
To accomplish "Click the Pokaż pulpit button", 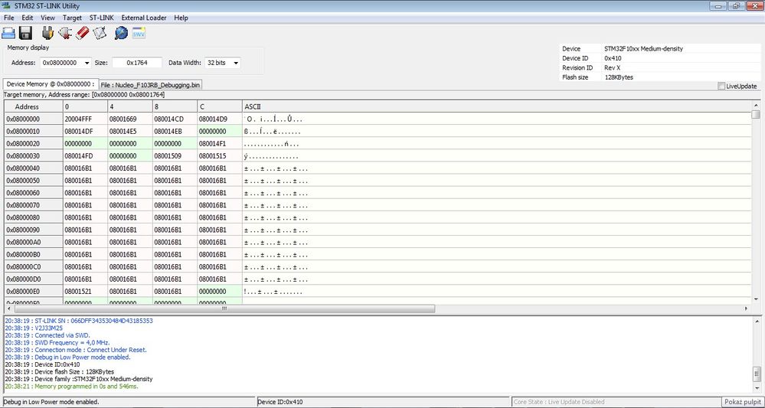I will pos(742,402).
